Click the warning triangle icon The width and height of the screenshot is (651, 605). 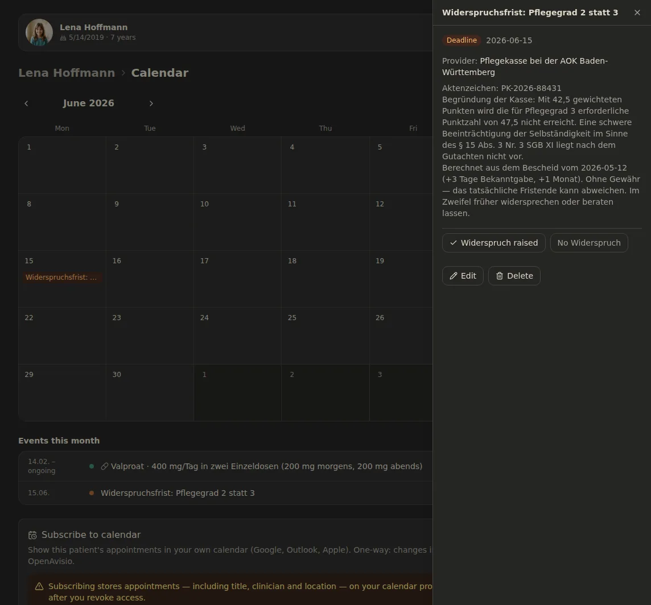tap(39, 586)
